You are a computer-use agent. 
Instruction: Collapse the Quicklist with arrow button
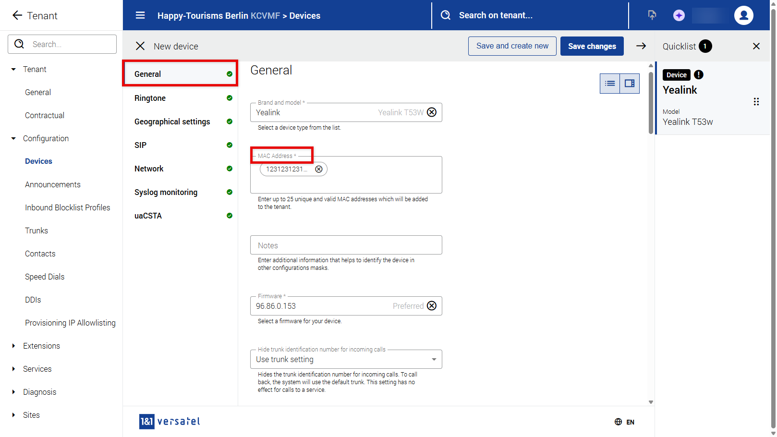coord(641,46)
